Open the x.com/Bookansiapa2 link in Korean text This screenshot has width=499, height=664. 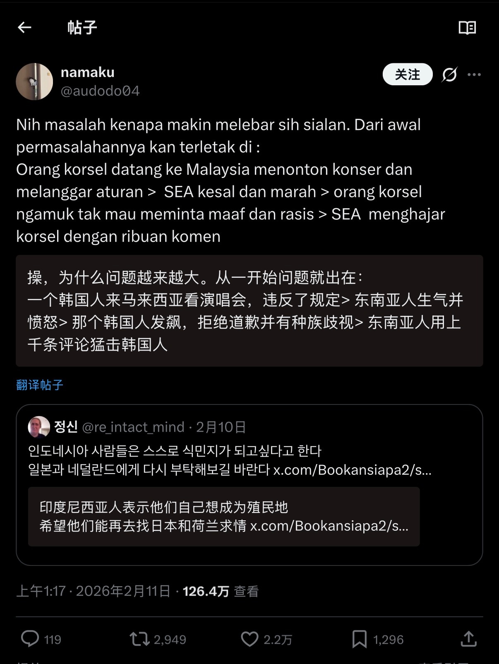click(x=353, y=470)
